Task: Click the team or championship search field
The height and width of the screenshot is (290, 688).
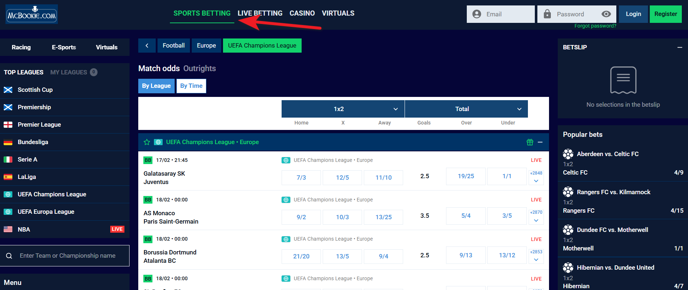Action: 65,256
